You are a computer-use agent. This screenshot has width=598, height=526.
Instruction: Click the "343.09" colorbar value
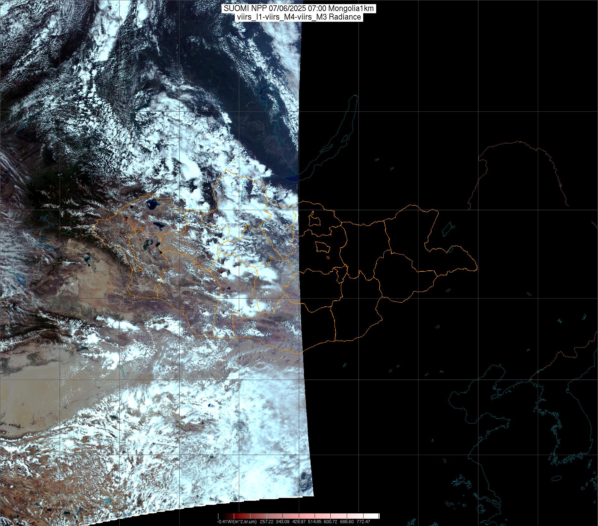point(282,522)
